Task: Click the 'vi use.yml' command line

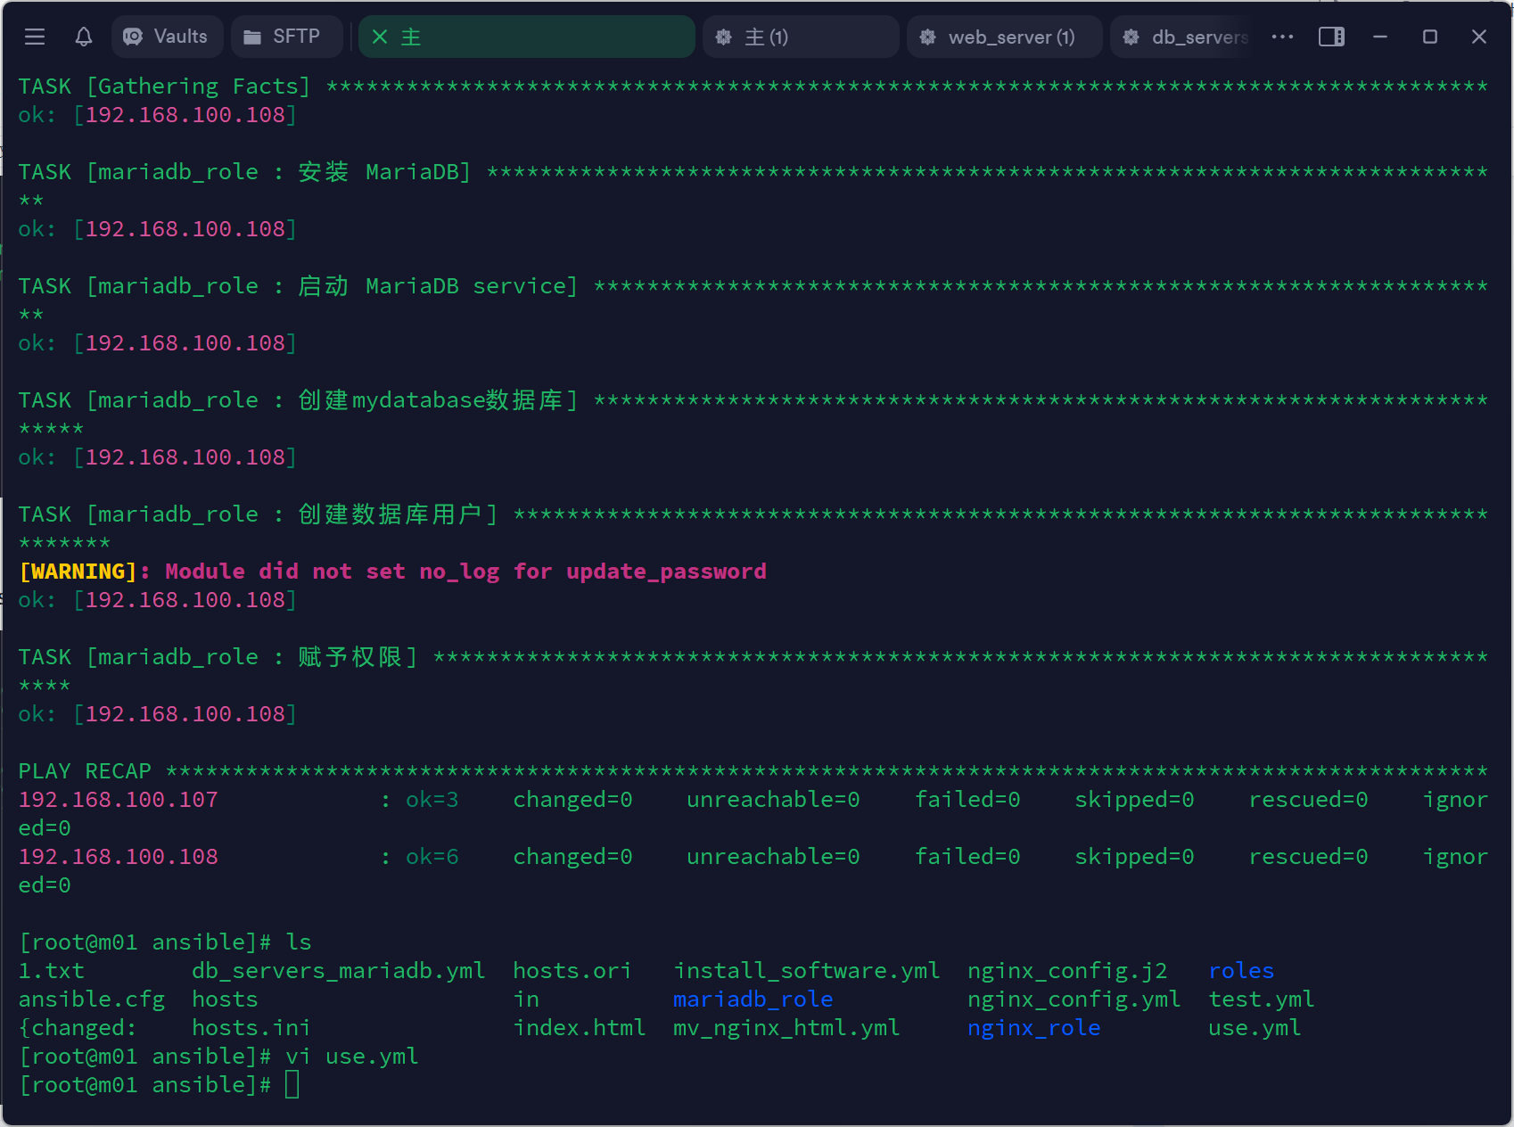Action: [x=218, y=1057]
